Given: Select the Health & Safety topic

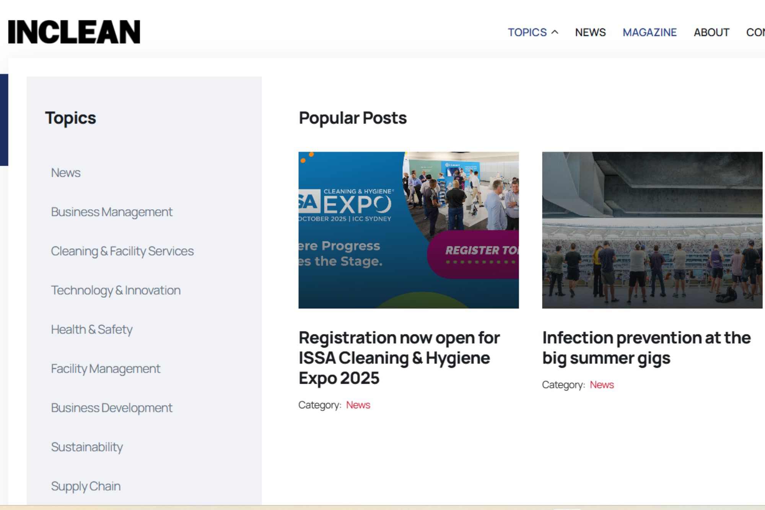Looking at the screenshot, I should (91, 329).
